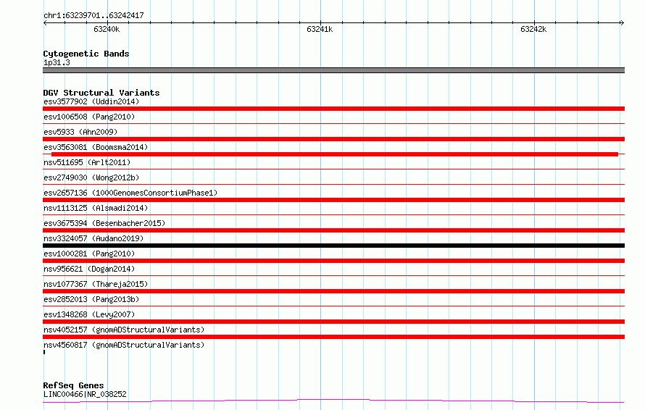Click the 63241k ruler tick label
This screenshot has height=410, width=645.
pos(320,30)
